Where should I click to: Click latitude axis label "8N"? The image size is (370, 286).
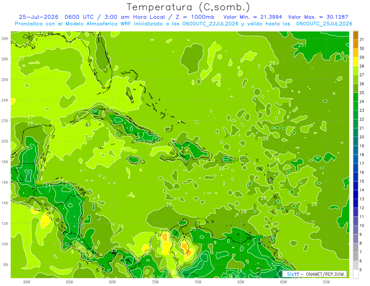tap(6, 264)
